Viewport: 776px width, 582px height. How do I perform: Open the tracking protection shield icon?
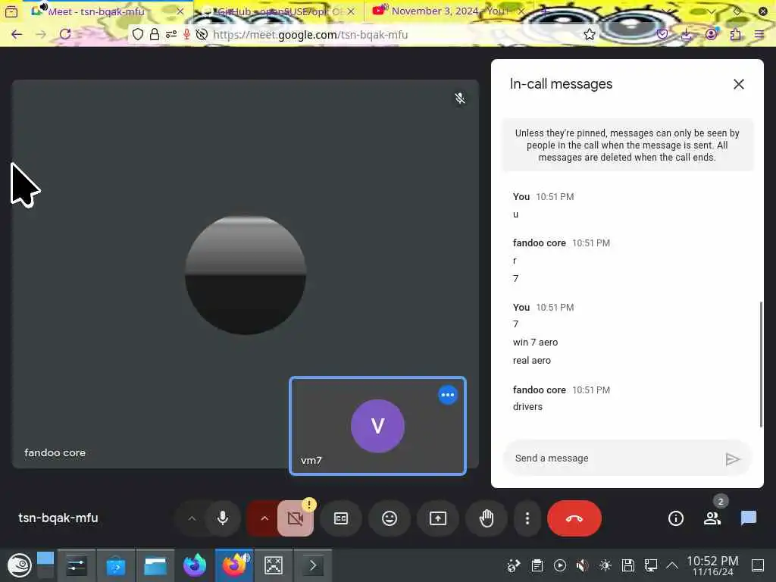pyautogui.click(x=138, y=34)
